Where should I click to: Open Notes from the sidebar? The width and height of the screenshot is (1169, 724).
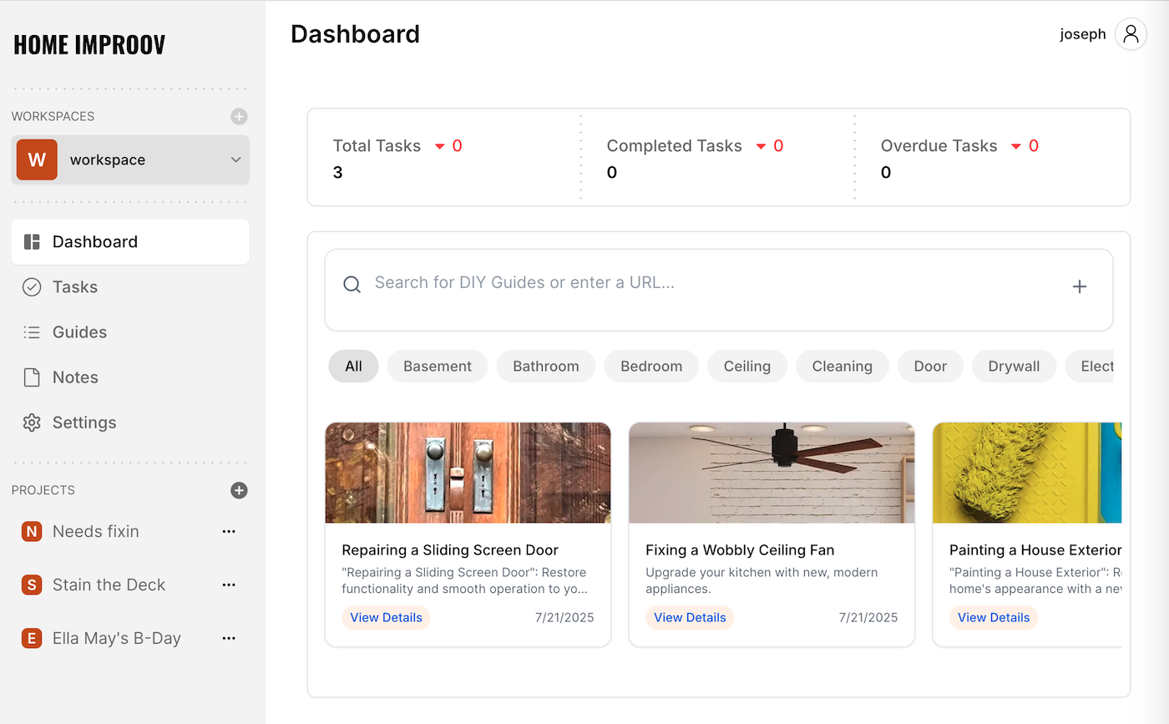pyautogui.click(x=75, y=377)
